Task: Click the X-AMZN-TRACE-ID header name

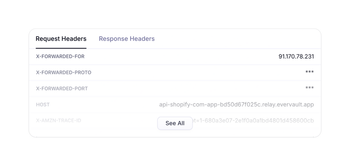Action: 59,121
